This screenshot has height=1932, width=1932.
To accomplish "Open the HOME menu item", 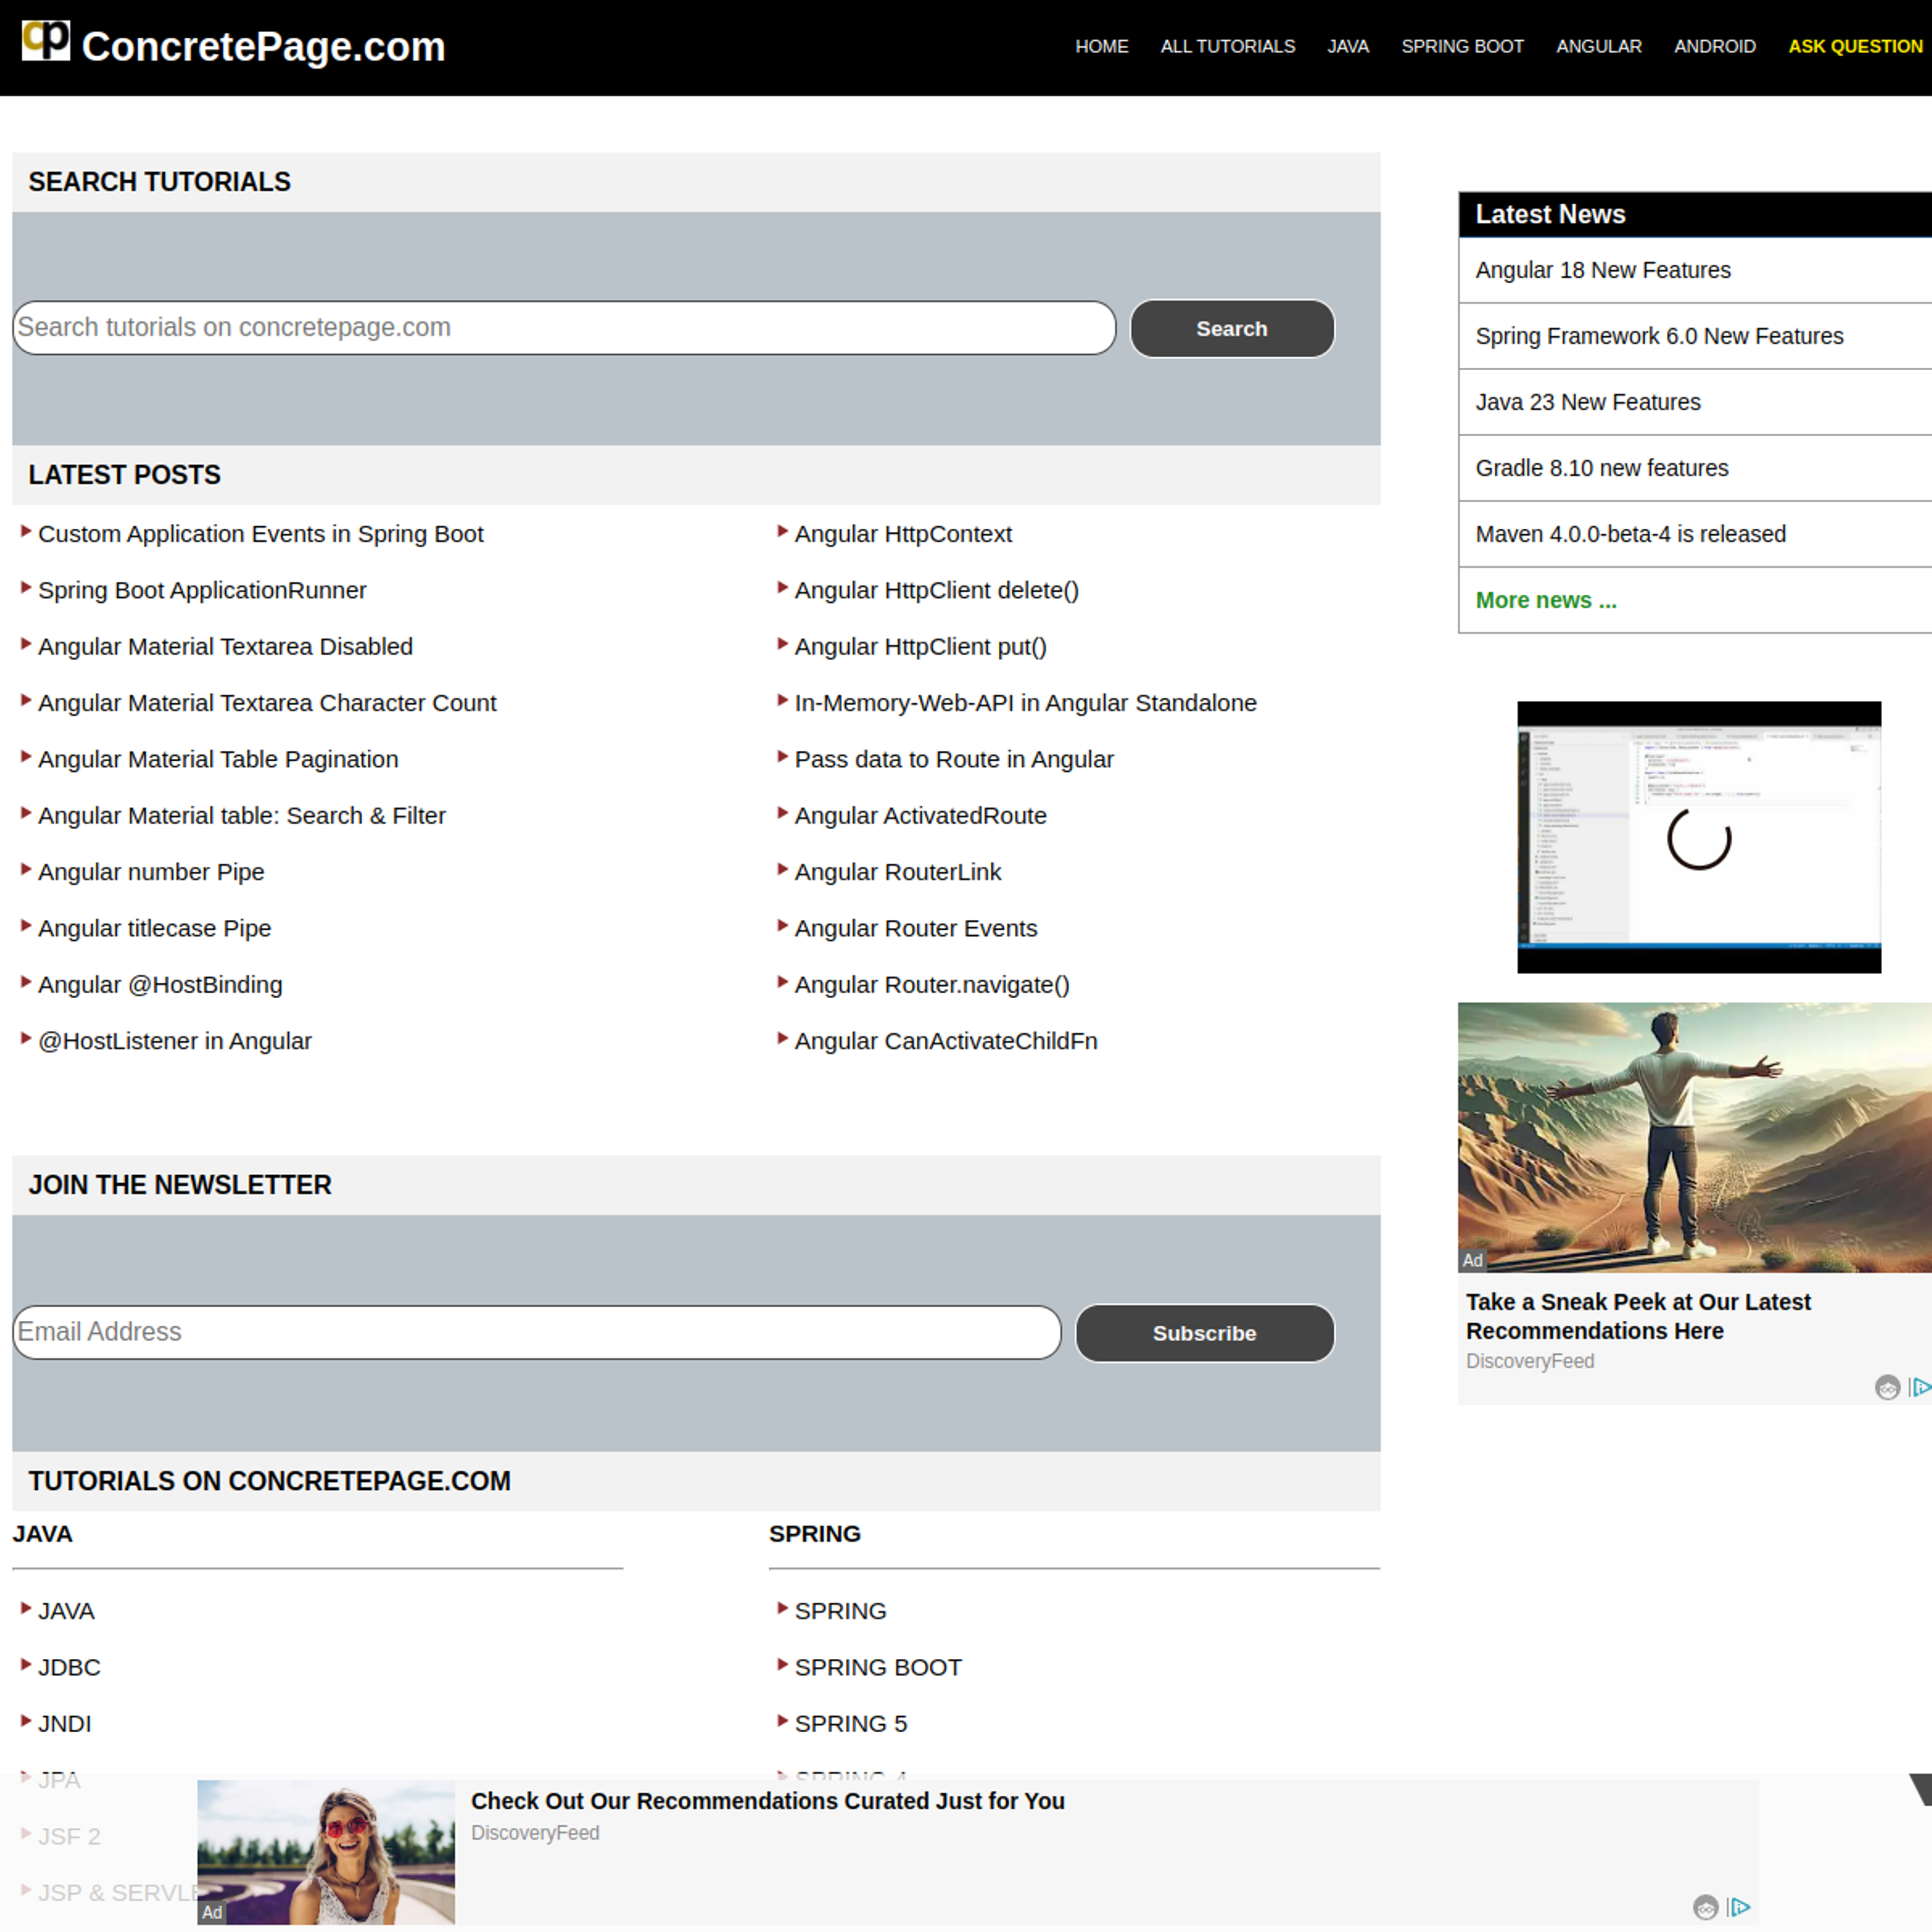I will coord(1101,46).
